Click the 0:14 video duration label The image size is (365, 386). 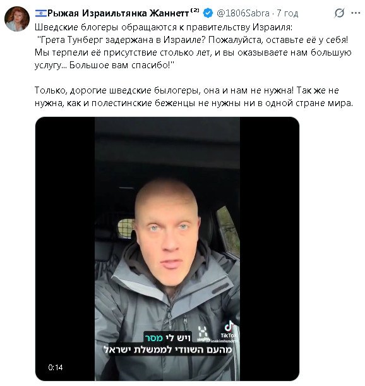point(56,368)
